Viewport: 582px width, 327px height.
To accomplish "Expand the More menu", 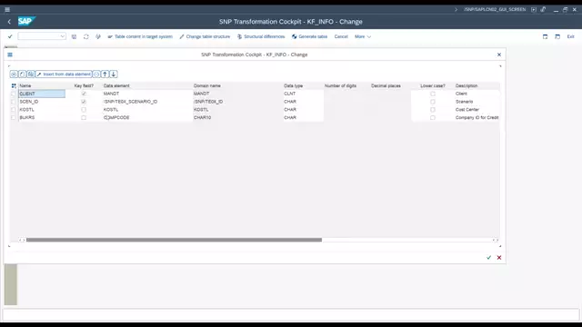I will (x=363, y=36).
